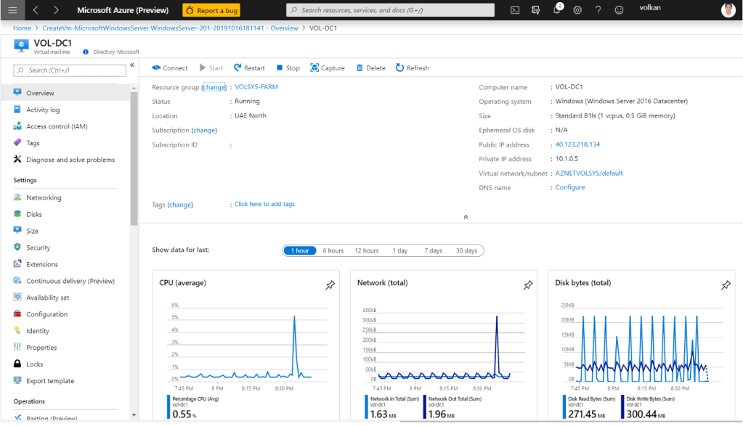Open the notifications bell icon
743x426 pixels.
click(x=556, y=10)
